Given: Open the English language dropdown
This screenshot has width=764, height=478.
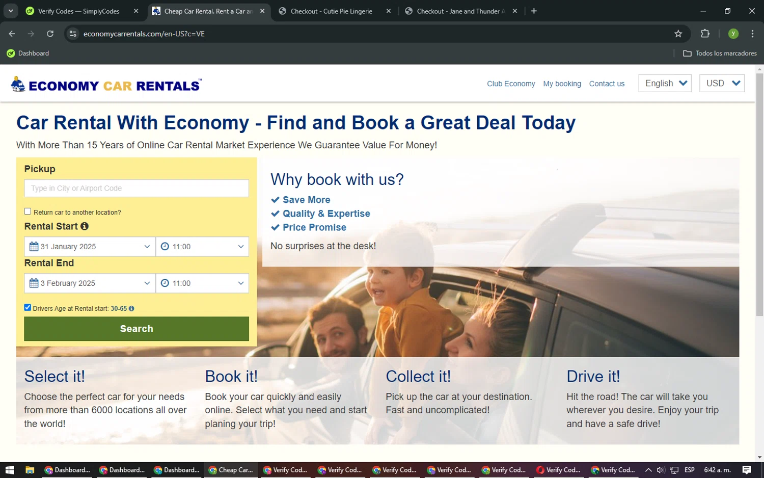Looking at the screenshot, I should click(665, 83).
